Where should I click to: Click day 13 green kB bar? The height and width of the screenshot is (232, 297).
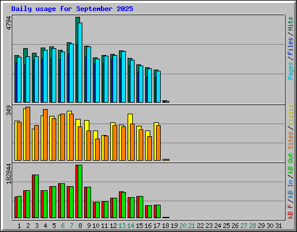(124, 205)
